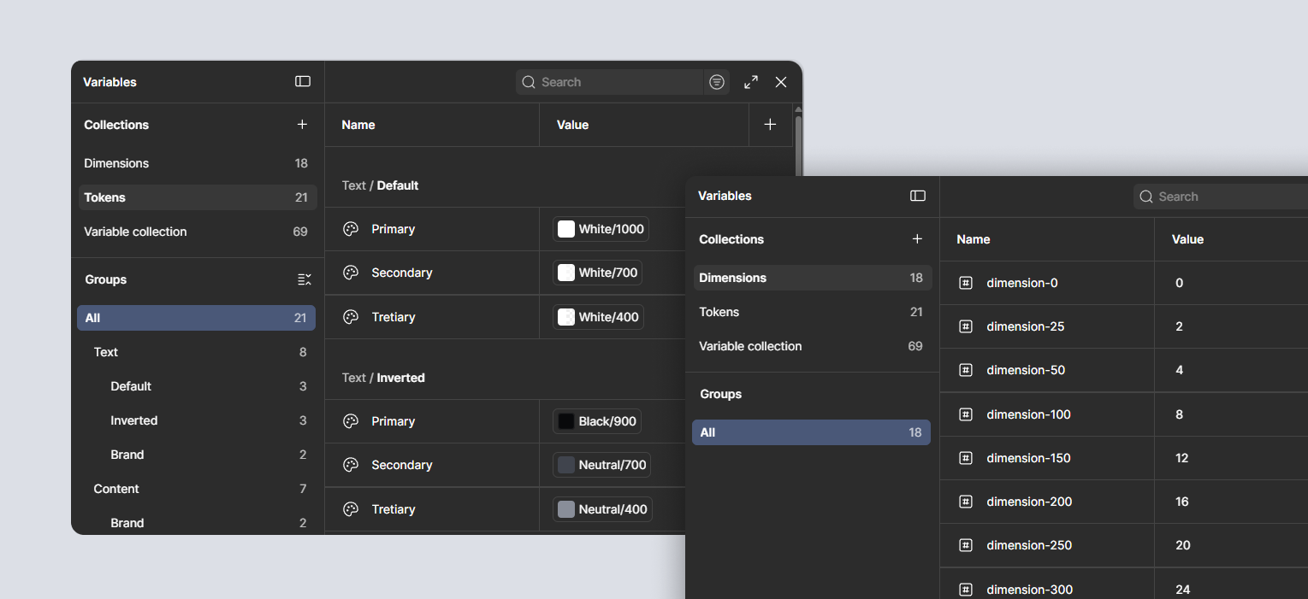Image resolution: width=1308 pixels, height=599 pixels.
Task: Select the Tokens collection with 21 items
Action: [x=198, y=197]
